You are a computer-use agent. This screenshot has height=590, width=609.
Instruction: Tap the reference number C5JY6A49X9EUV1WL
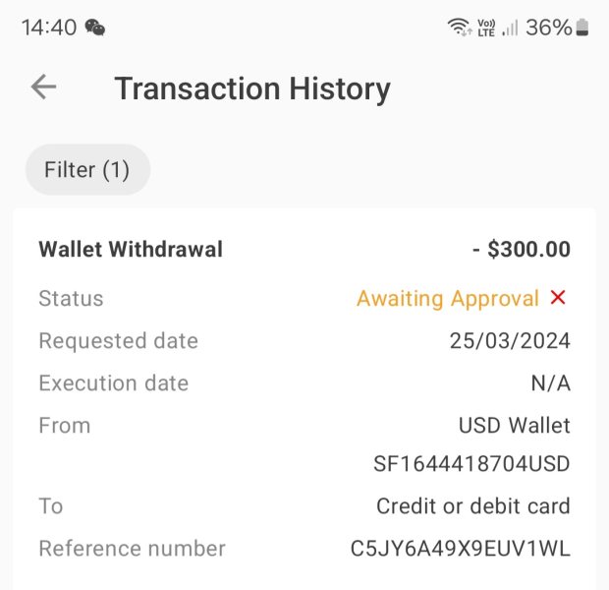click(461, 549)
